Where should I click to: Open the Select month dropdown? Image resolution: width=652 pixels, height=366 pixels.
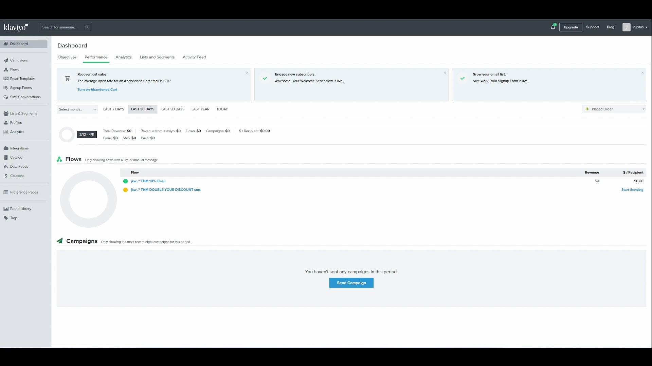click(77, 109)
